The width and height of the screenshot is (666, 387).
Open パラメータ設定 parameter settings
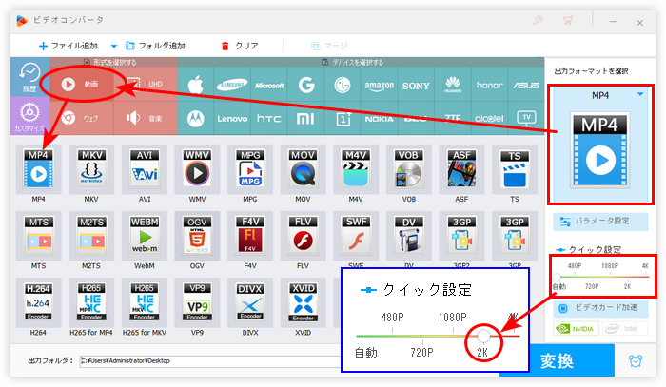point(600,222)
